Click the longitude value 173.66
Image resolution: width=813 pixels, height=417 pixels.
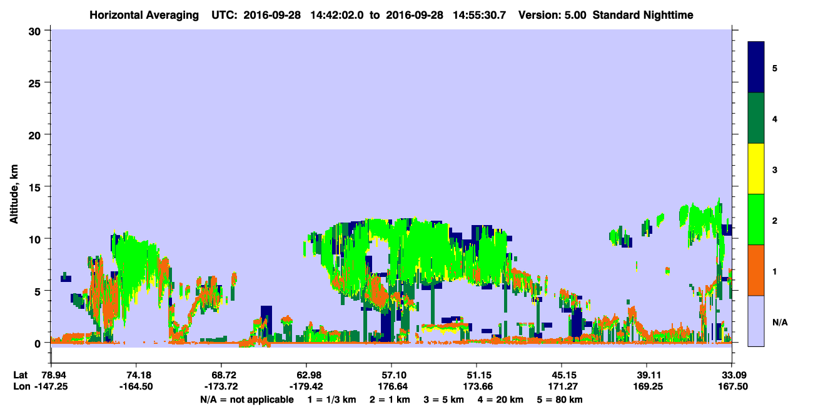coord(477,386)
